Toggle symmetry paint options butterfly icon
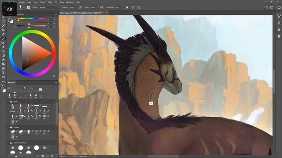282x158 pixels. click(x=138, y=7)
